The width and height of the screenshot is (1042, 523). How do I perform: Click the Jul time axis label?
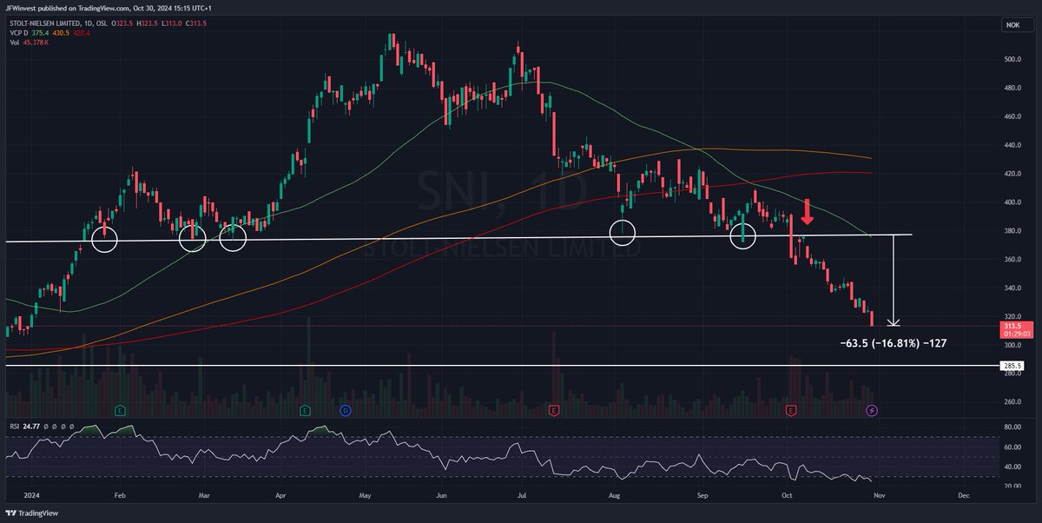tap(521, 495)
